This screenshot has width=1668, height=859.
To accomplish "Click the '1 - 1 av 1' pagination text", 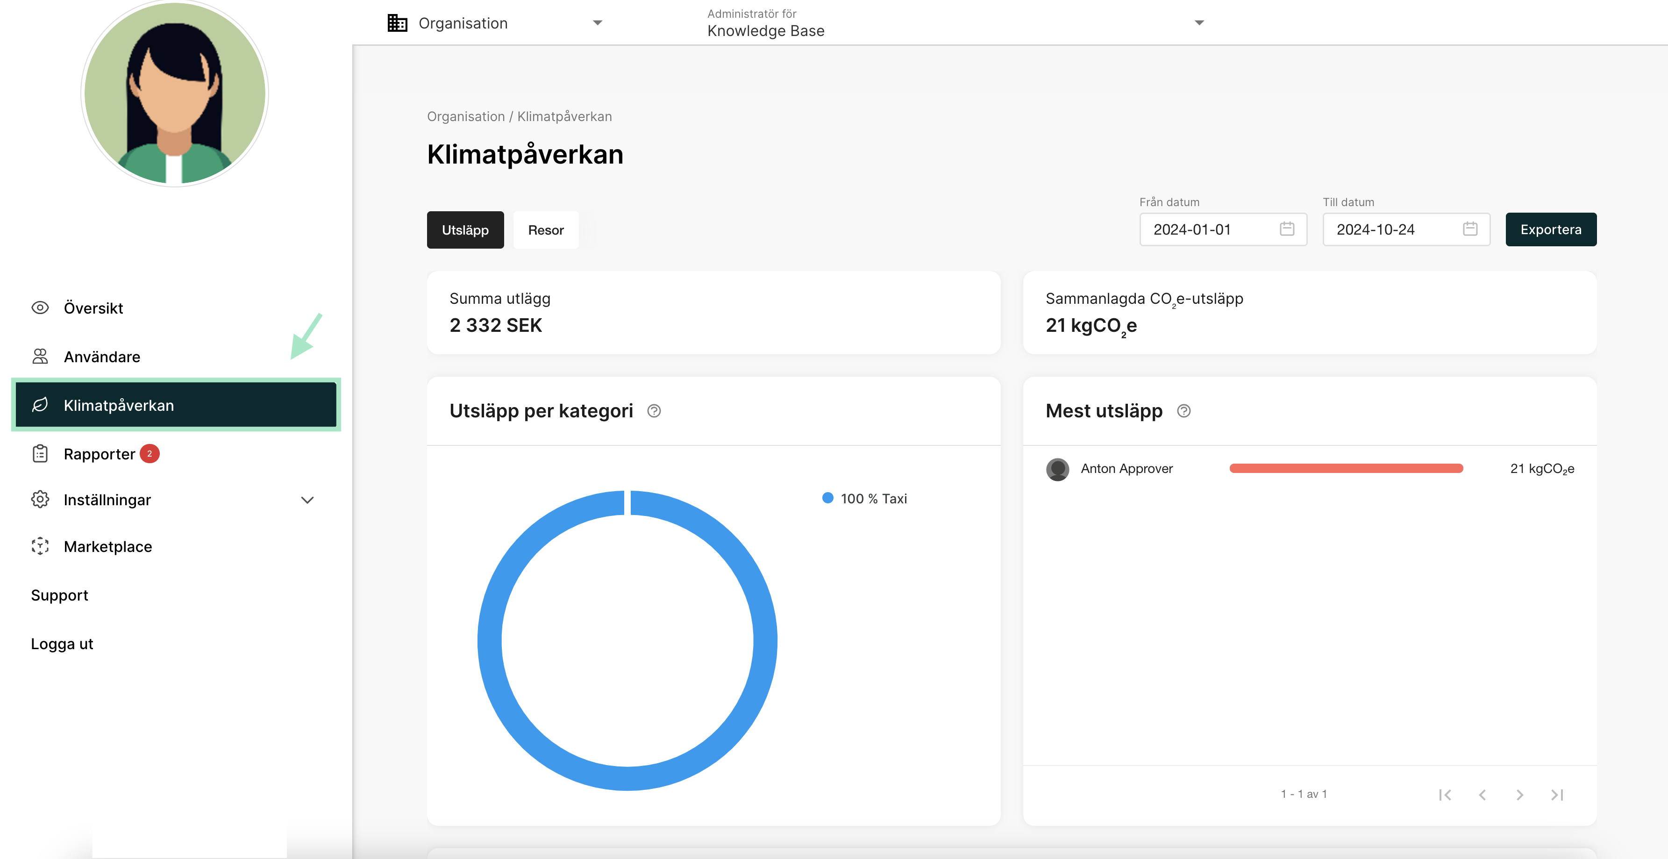I will pos(1304,794).
